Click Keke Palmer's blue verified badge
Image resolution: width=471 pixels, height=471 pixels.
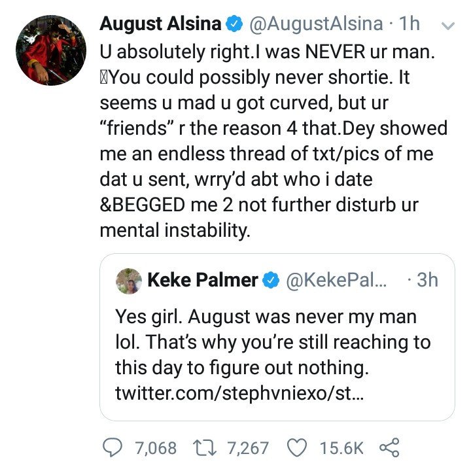click(271, 280)
